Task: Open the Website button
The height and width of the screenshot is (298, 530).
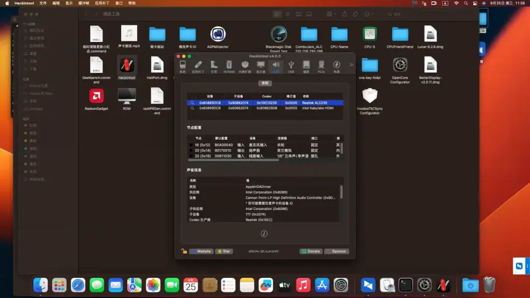Action: click(x=201, y=251)
